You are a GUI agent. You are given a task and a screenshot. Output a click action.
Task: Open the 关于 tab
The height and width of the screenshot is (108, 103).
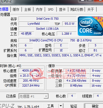(91, 9)
